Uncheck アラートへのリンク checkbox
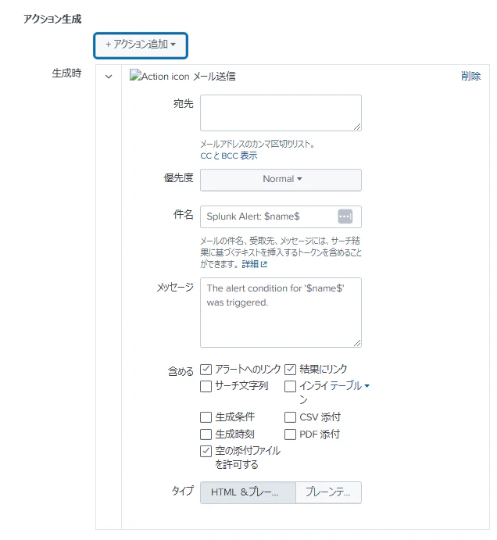Image resolution: width=497 pixels, height=540 pixels. pyautogui.click(x=206, y=370)
